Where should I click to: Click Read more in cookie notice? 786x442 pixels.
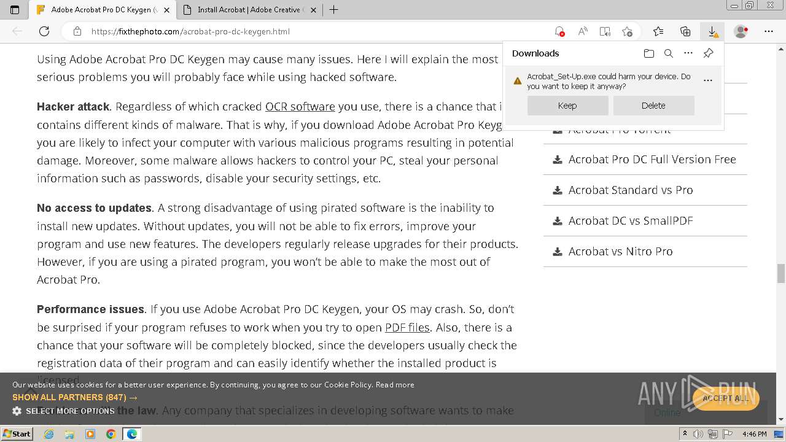395,385
